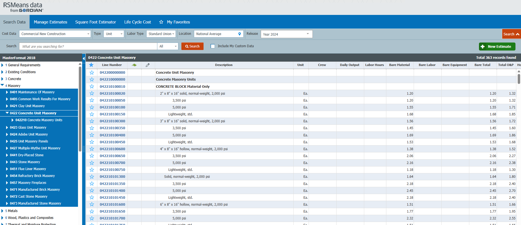This screenshot has width=521, height=225.
Task: Select 0457 Masonry Fireplaces tree item
Action: click(28, 183)
